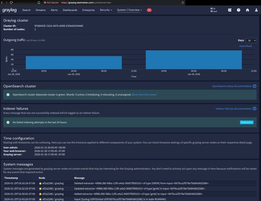Open the Enterprise page
This screenshot has height=201, width=261.
pyautogui.click(x=89, y=10)
